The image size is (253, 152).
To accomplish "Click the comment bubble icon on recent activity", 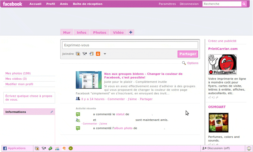I will coord(78,114).
